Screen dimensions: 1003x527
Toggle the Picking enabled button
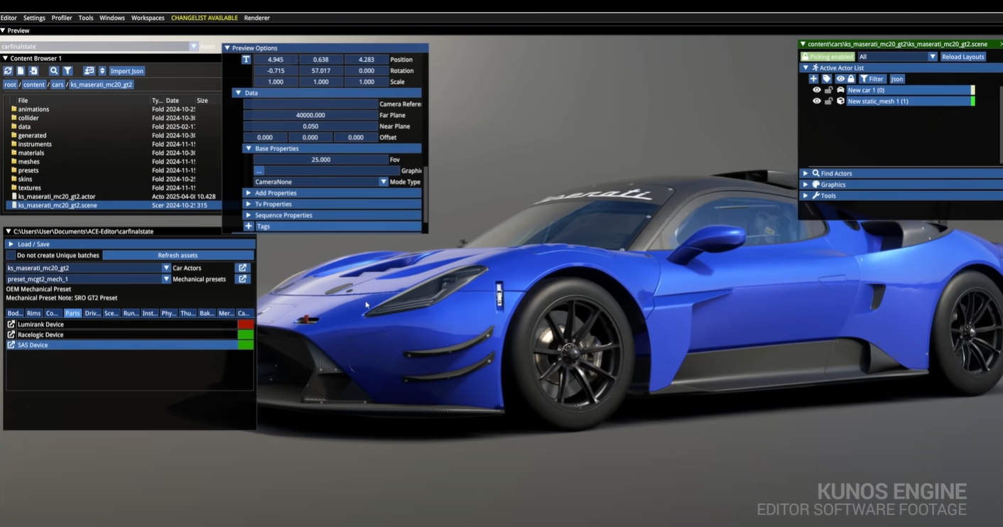[x=828, y=57]
